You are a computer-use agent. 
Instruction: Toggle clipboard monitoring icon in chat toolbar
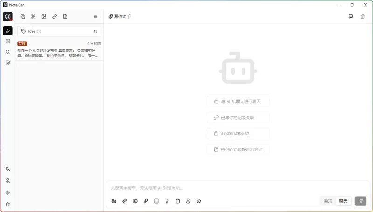(x=178, y=201)
